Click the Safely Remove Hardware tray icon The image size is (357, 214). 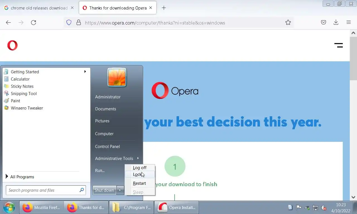coord(307,207)
